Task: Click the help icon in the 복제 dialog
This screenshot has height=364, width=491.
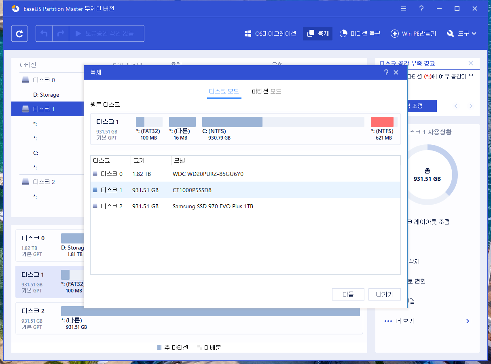Action: click(x=386, y=72)
